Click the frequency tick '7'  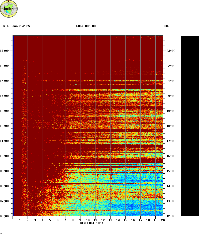coord(65,220)
